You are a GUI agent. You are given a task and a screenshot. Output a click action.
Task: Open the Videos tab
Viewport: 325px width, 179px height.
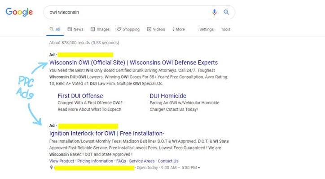tap(156, 29)
